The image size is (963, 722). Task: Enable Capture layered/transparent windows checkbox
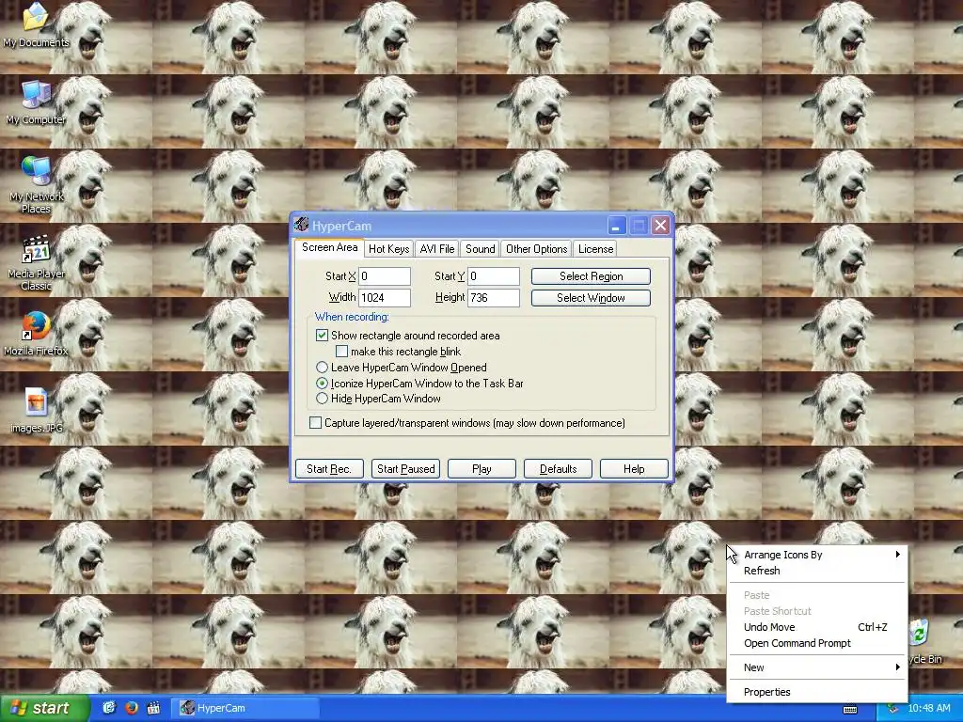pos(315,422)
